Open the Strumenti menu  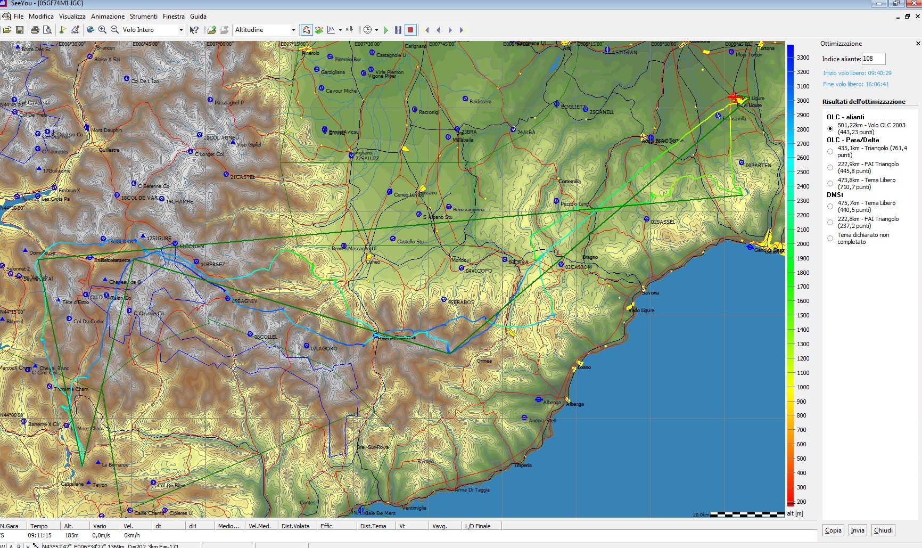[x=144, y=17]
